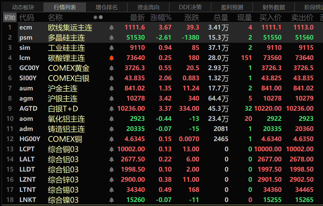Click the red 1111.6 latest price cell
Image resolution: width=323 pixels, height=206 pixels.
(135, 28)
